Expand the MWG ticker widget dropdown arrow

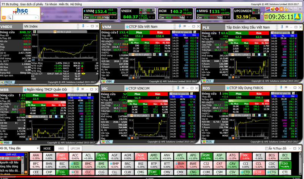tap(225, 18)
